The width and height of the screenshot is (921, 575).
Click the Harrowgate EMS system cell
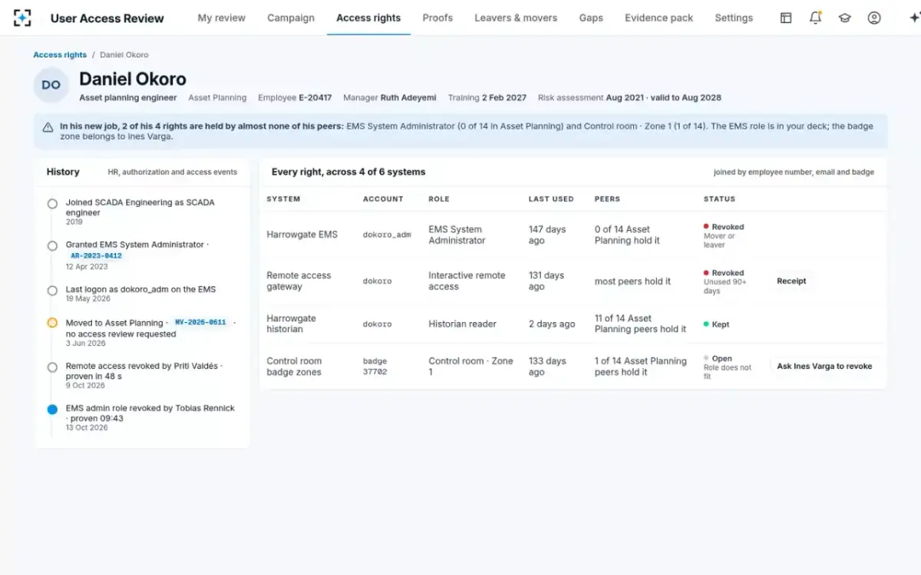tap(302, 235)
